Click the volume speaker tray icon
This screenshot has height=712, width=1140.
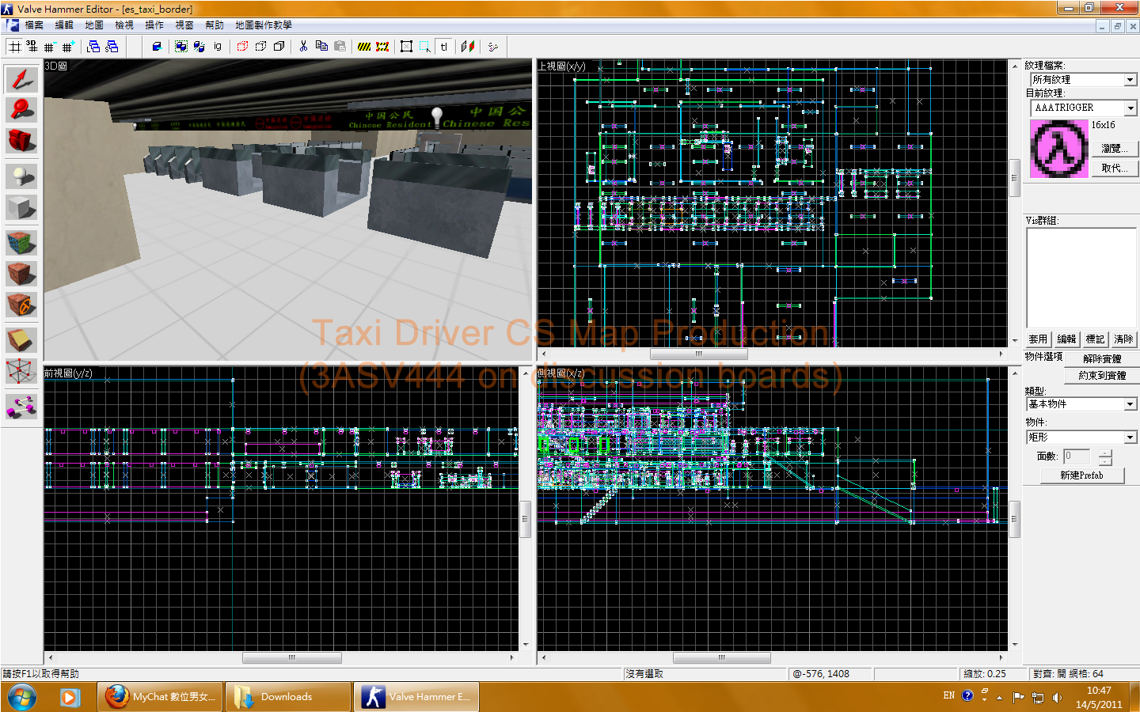point(1057,697)
